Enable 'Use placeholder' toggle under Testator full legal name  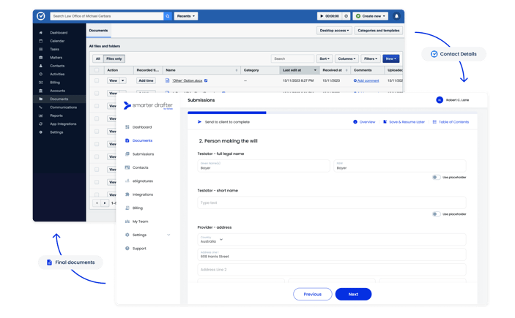point(436,177)
